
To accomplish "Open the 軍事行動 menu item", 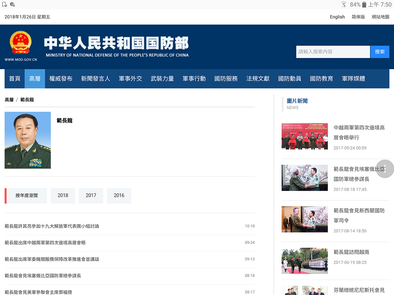I will pyautogui.click(x=194, y=79).
